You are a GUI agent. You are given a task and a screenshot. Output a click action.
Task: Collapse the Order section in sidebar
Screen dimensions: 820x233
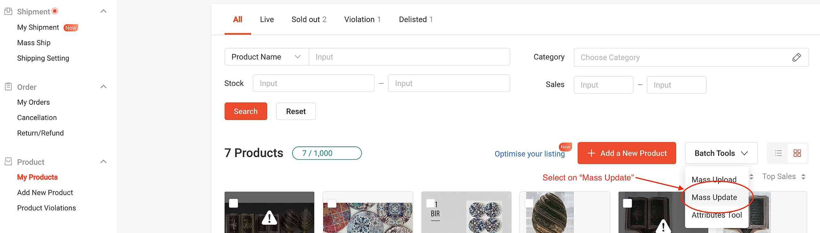[103, 87]
